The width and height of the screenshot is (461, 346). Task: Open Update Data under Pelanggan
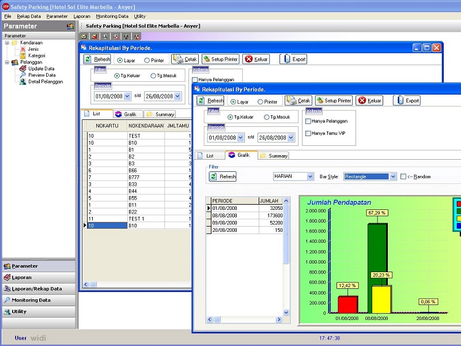(23, 69)
